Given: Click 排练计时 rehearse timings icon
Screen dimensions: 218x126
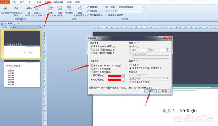Looking at the screenshot, I should 69,8.
